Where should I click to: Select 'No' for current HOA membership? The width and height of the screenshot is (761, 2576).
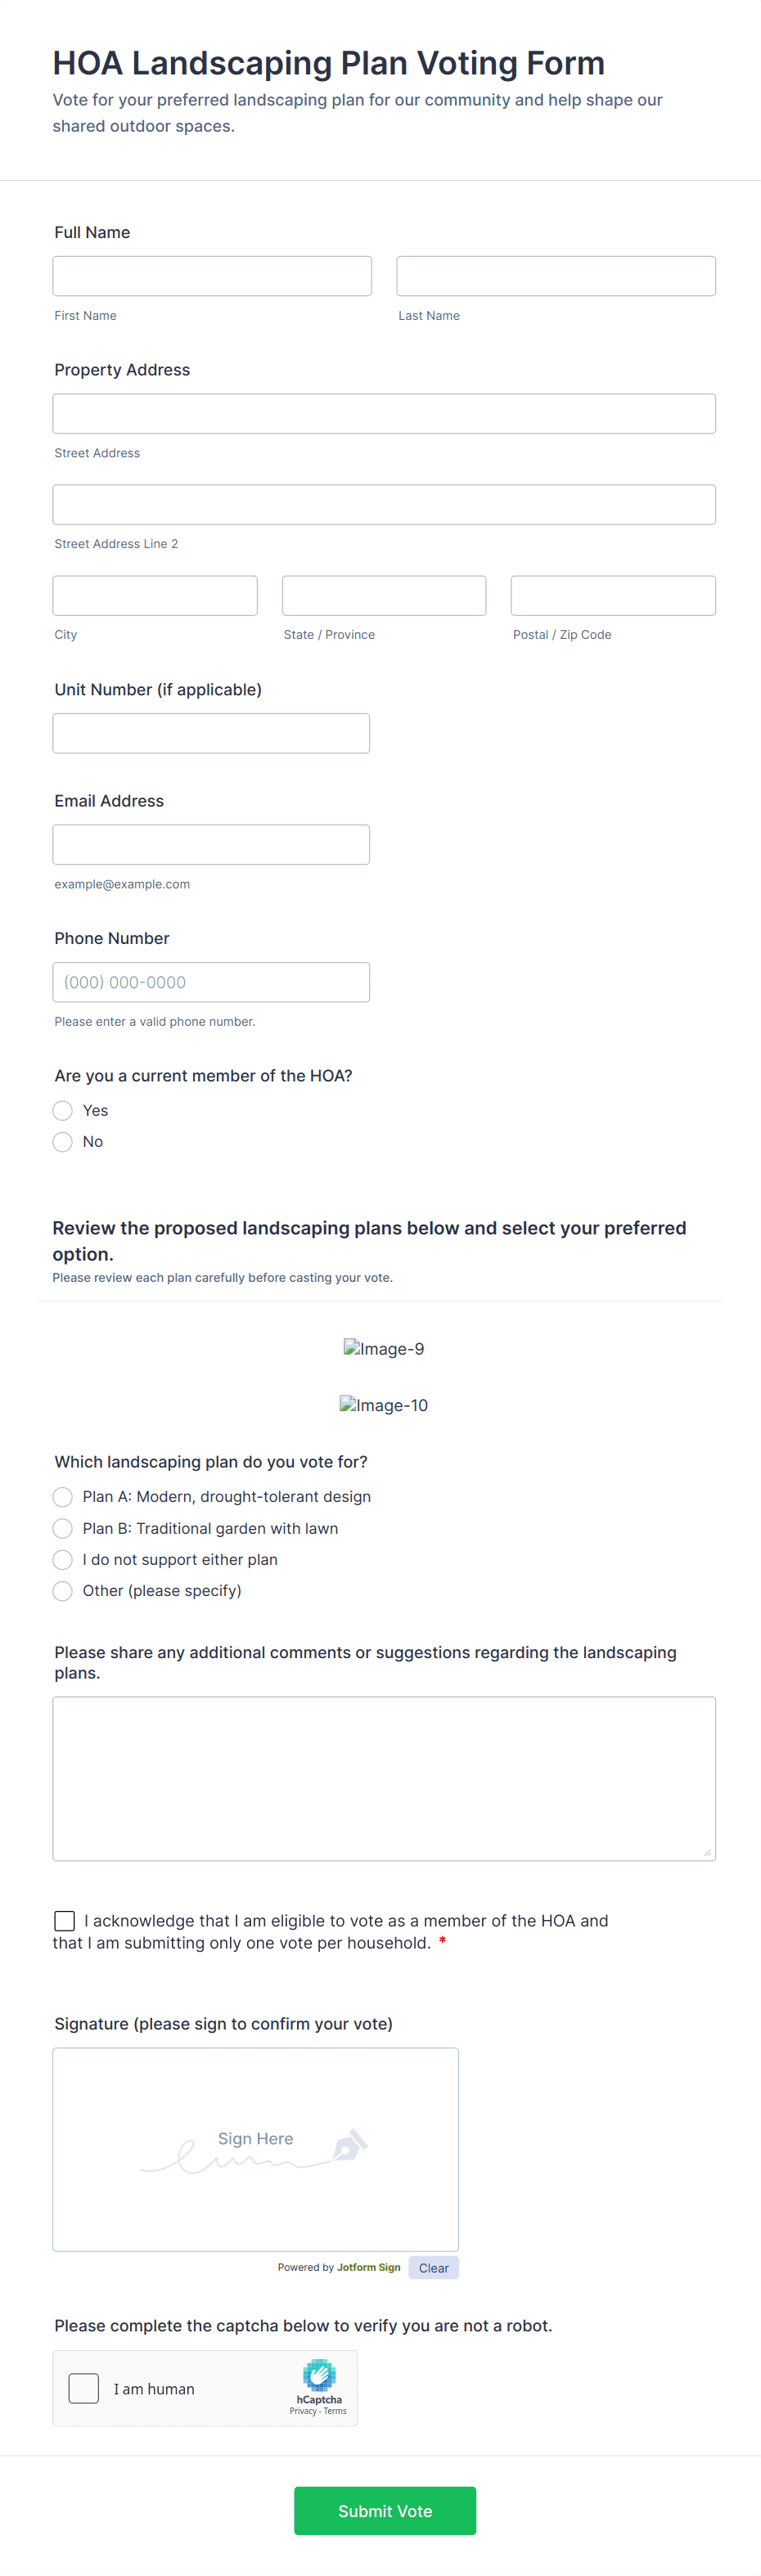[62, 1142]
